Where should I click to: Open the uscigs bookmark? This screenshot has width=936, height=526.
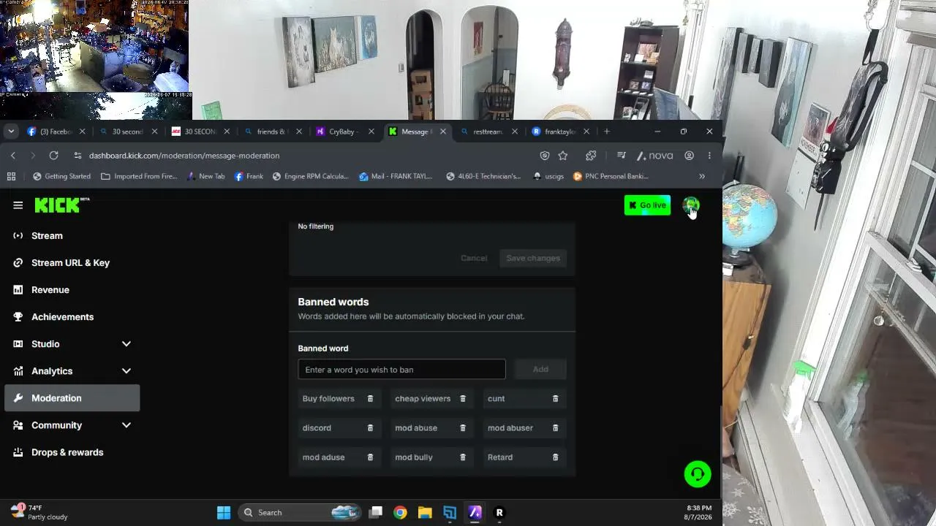(x=548, y=176)
